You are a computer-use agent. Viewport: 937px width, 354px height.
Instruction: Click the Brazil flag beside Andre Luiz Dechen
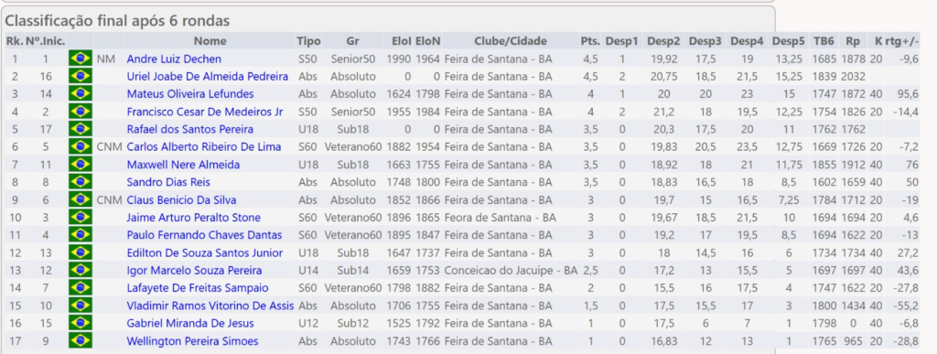click(81, 59)
